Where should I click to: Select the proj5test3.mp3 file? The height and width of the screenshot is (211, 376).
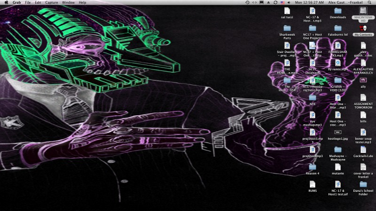click(313, 132)
